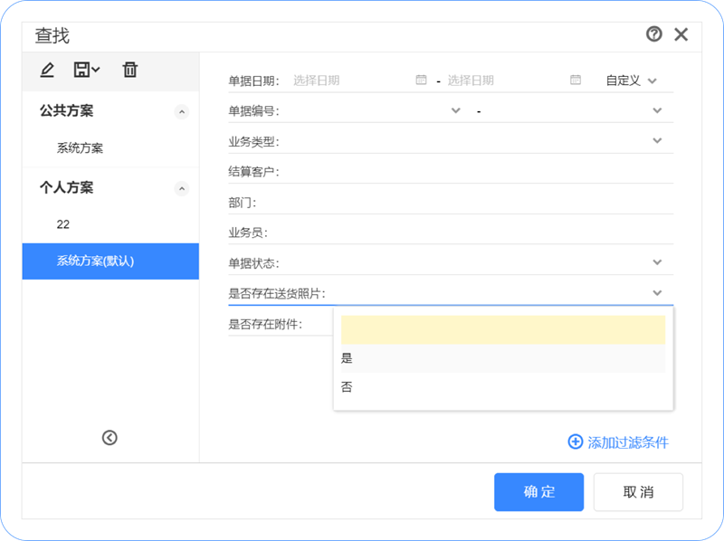Click the help question mark icon
Image resolution: width=724 pixels, height=541 pixels.
[653, 34]
